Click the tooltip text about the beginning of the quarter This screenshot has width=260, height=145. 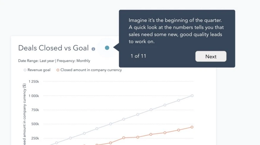click(176, 31)
